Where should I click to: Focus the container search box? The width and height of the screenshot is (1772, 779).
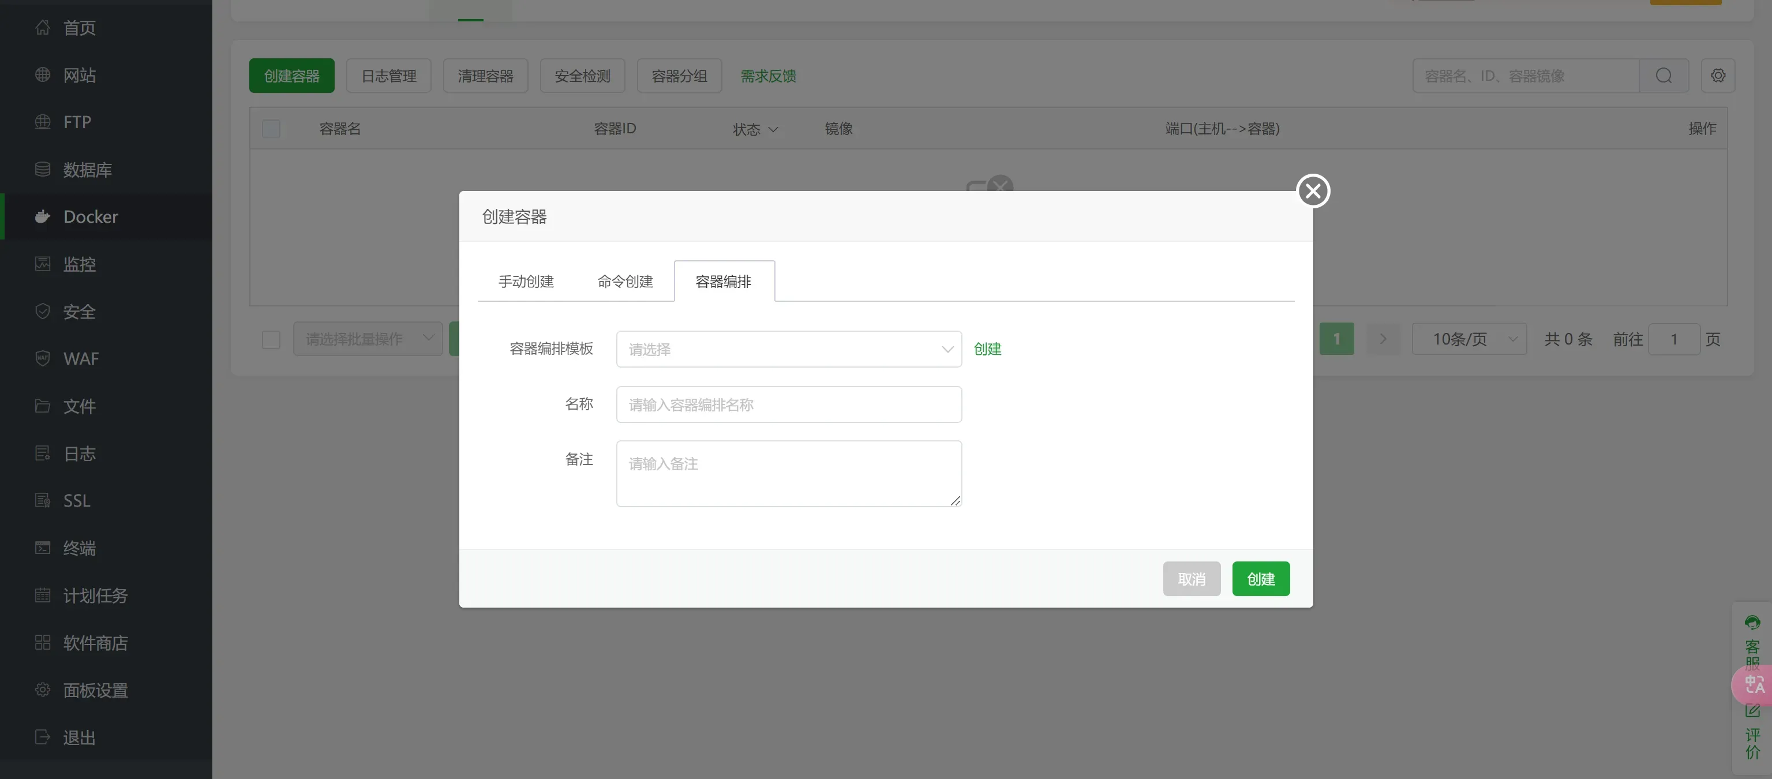(1526, 76)
